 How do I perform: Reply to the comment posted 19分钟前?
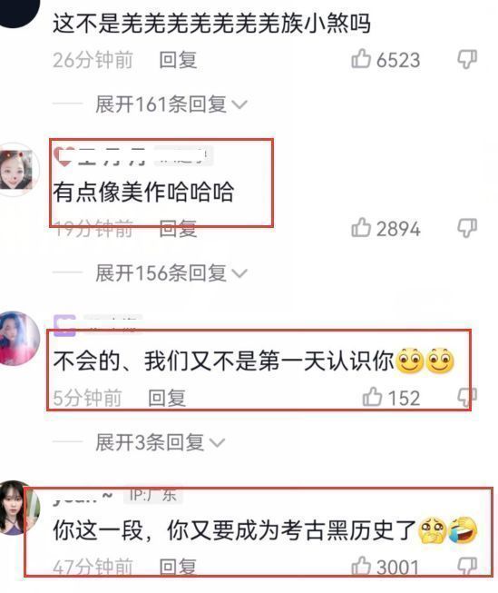pyautogui.click(x=178, y=229)
